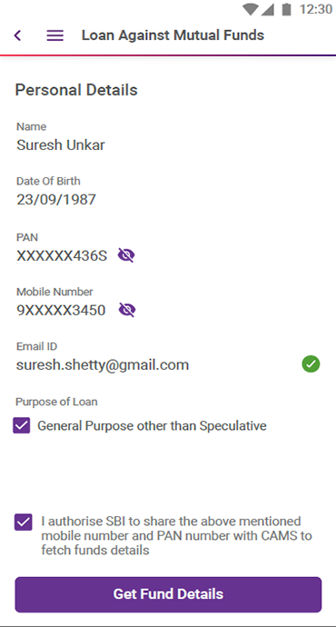Open the hamburger menu
Screen dimensions: 336x627
pos(55,35)
